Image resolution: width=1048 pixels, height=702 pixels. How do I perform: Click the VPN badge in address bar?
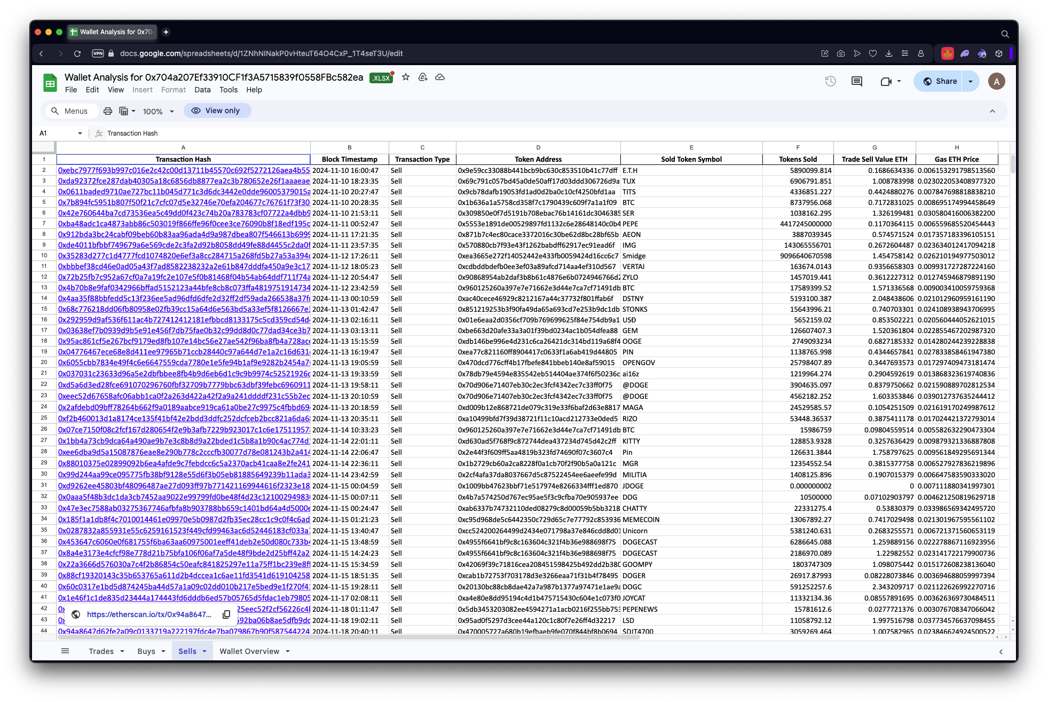point(98,53)
